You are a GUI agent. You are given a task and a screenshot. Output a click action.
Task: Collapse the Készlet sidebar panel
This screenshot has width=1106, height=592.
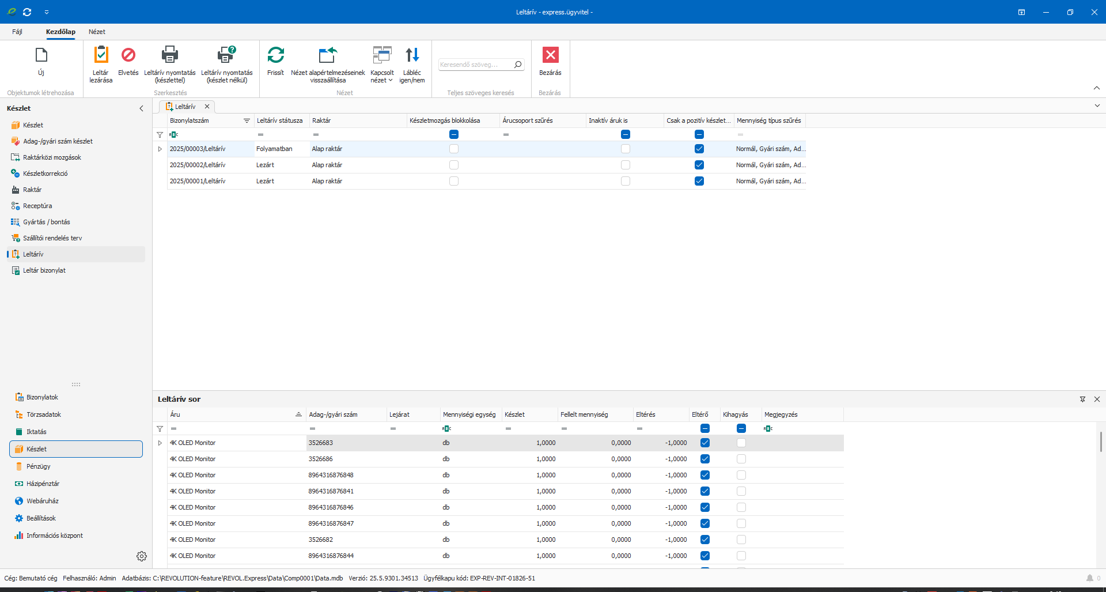[141, 108]
